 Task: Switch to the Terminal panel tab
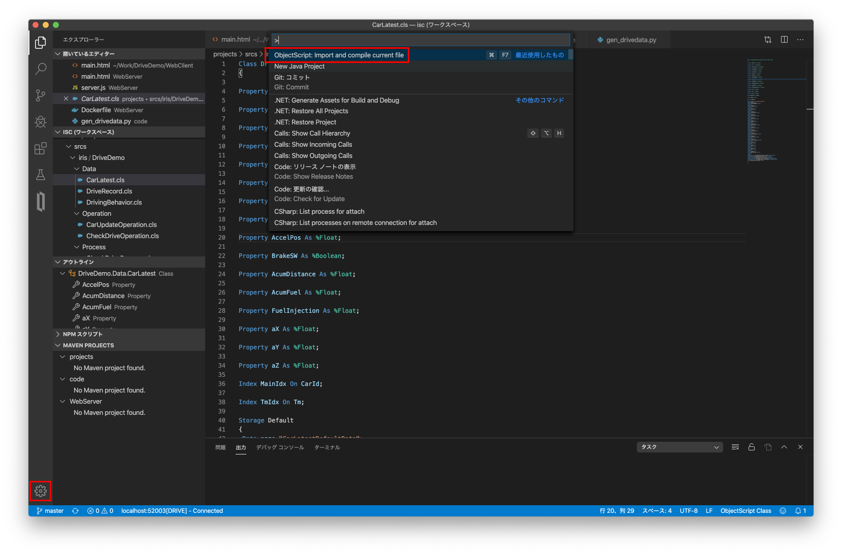(327, 447)
